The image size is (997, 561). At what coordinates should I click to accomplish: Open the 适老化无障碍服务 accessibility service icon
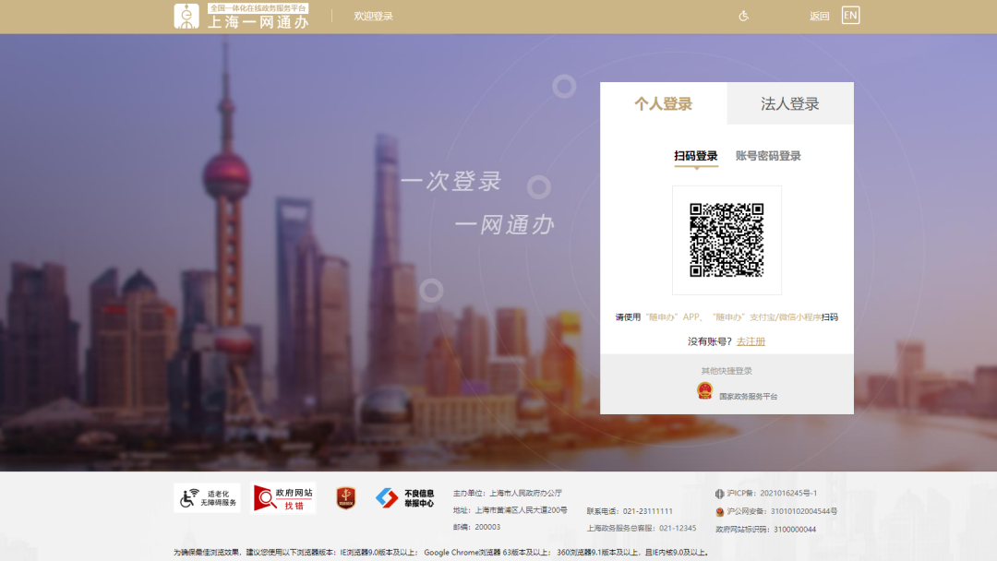206,498
